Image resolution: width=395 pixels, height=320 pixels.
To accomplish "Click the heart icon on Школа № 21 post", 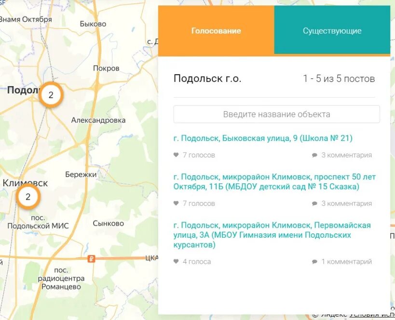I will (x=175, y=155).
